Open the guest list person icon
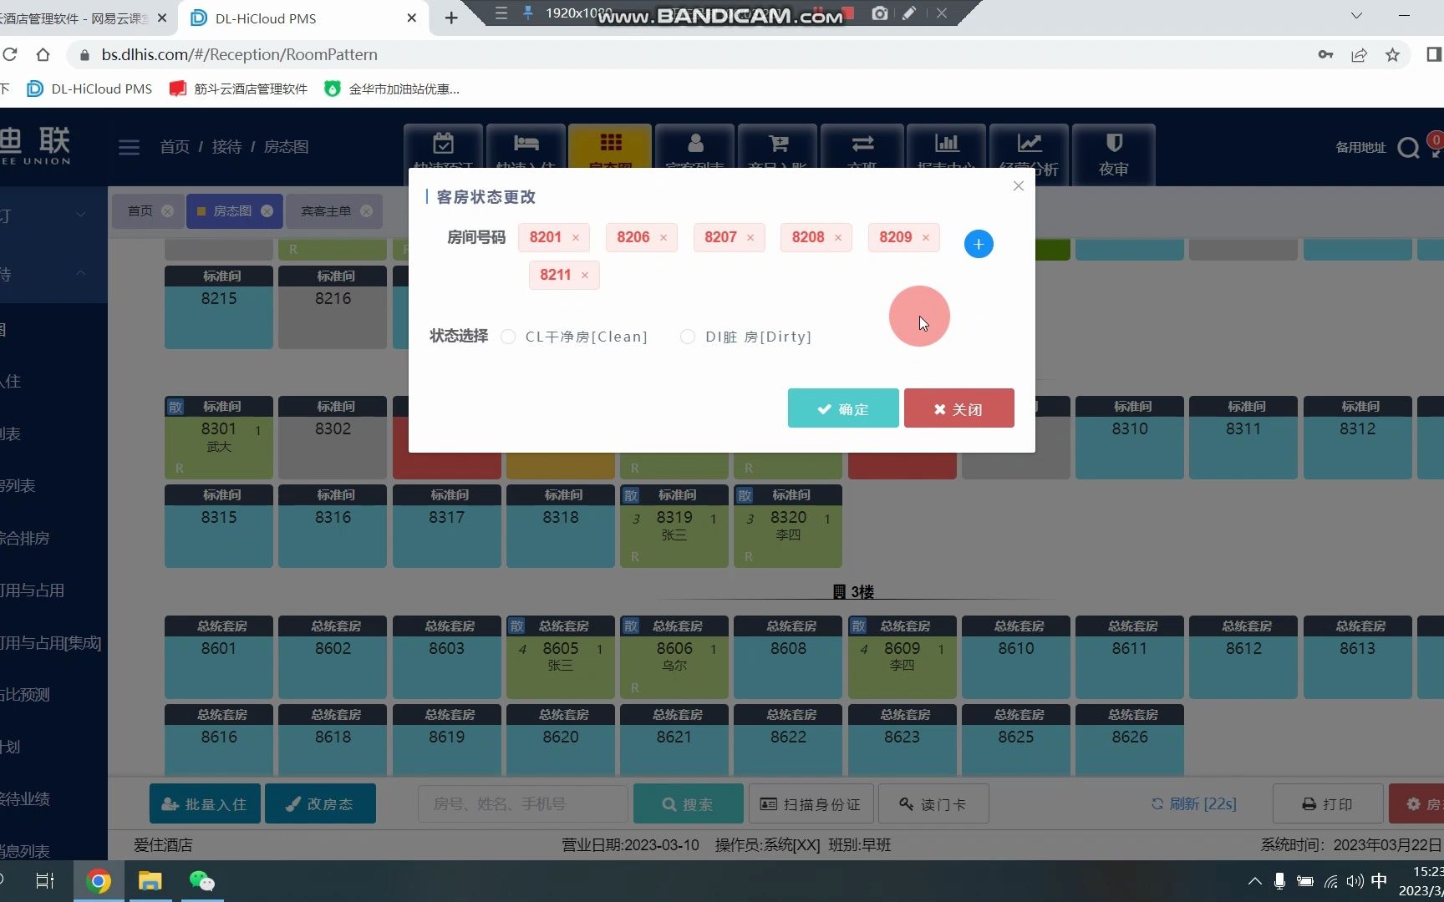This screenshot has width=1444, height=902. pyautogui.click(x=694, y=147)
